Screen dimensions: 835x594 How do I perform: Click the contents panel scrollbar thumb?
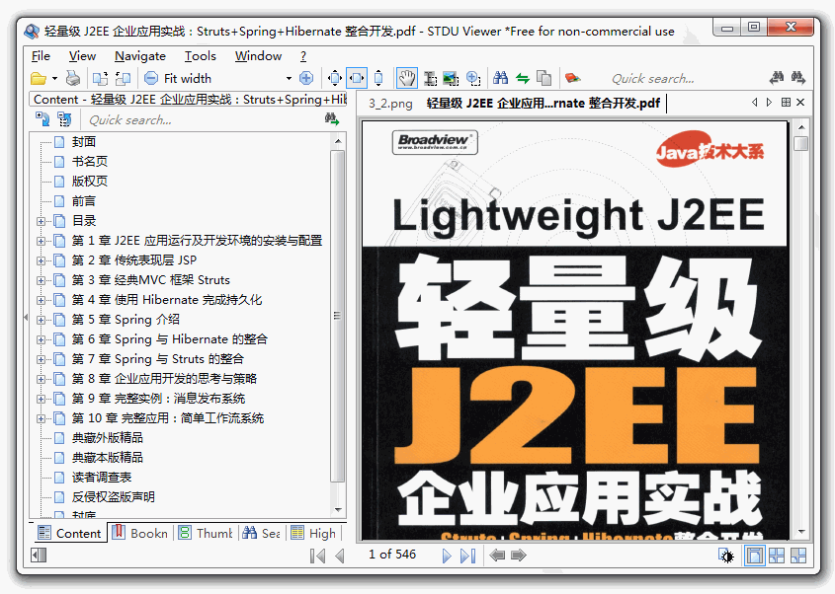click(x=337, y=316)
